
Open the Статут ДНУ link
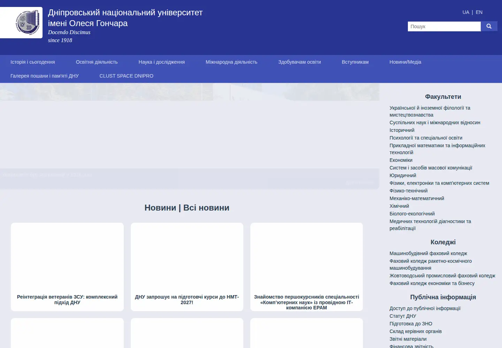click(403, 316)
